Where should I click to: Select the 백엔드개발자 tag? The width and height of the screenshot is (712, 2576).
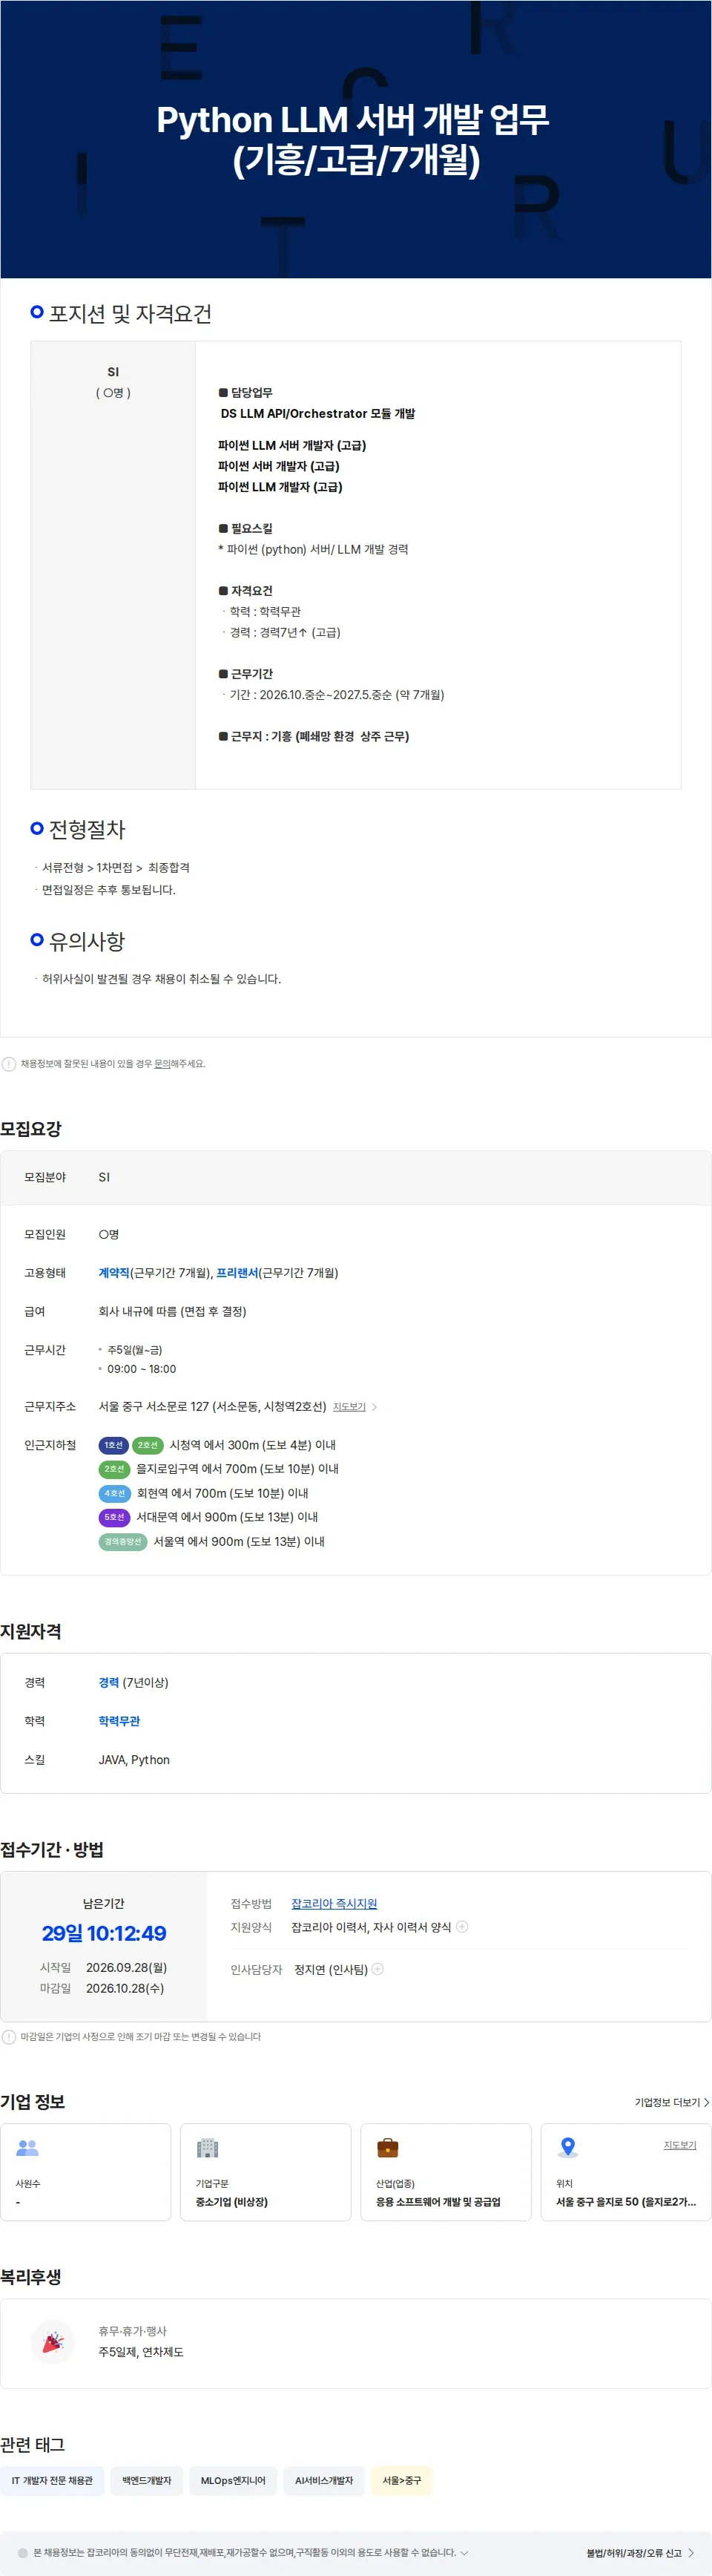(147, 2481)
